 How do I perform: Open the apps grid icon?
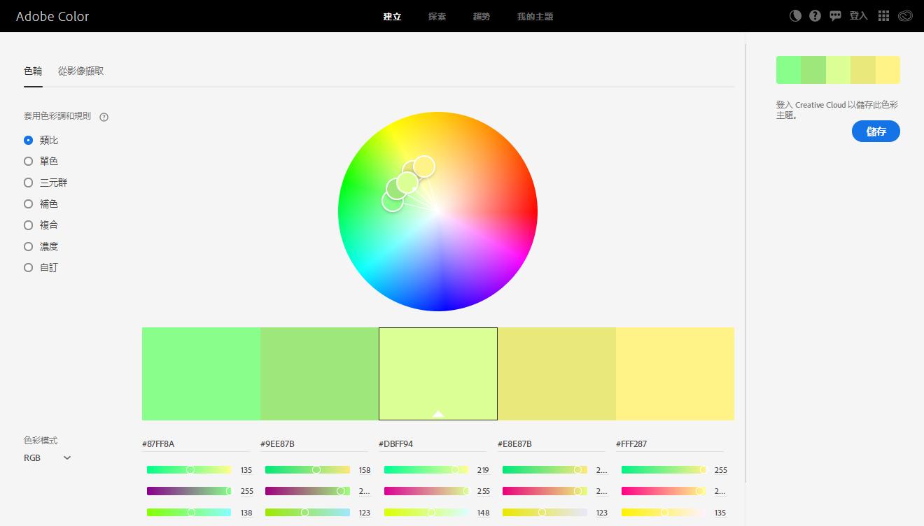[x=883, y=16]
